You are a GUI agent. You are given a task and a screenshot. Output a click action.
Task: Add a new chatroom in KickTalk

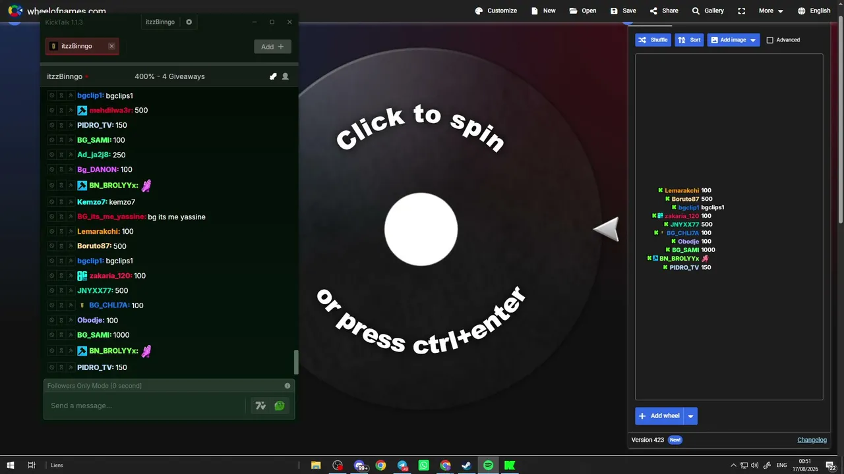click(x=272, y=47)
